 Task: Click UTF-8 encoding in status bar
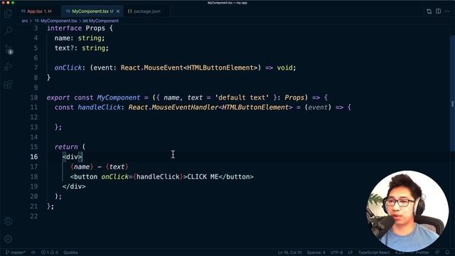point(336,252)
